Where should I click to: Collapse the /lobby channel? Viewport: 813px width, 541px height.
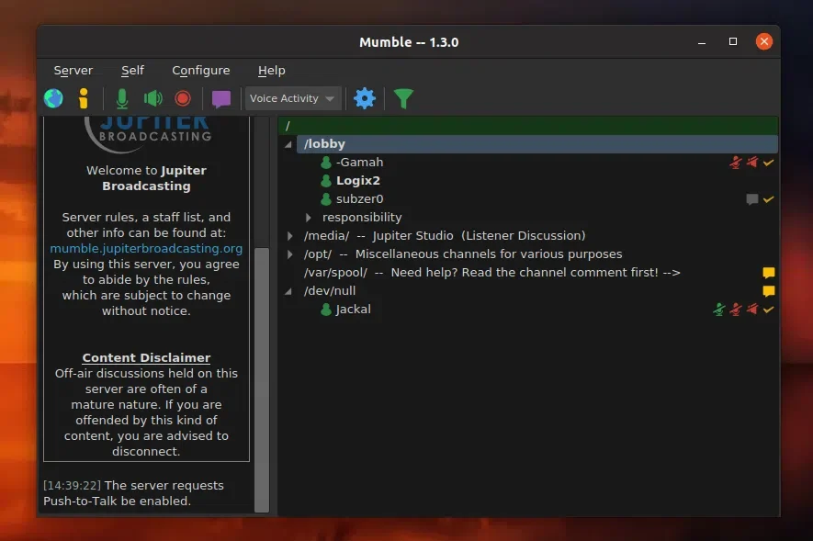(288, 144)
